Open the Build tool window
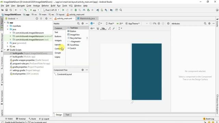 (32, 119)
